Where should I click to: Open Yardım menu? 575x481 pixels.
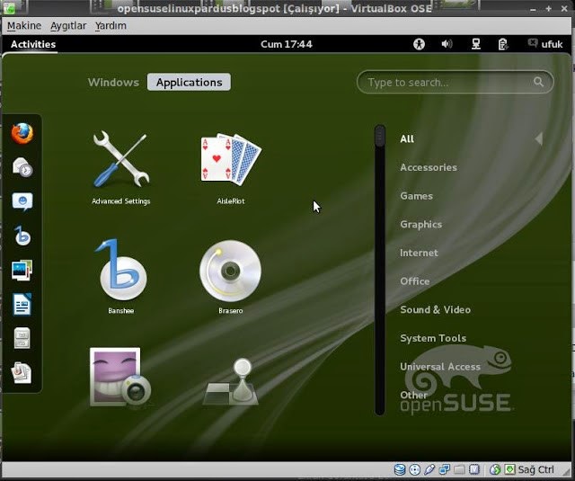click(111, 26)
